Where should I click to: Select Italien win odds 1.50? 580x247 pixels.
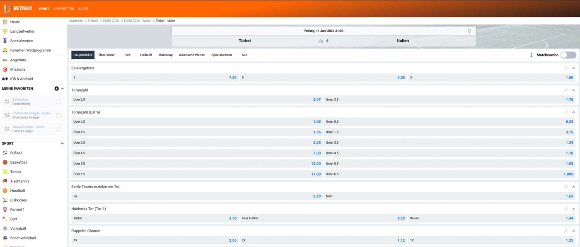(492, 78)
